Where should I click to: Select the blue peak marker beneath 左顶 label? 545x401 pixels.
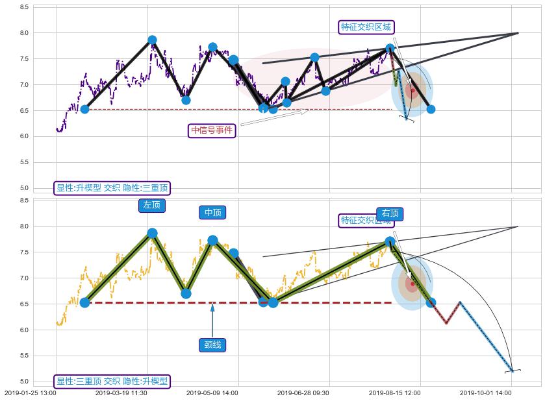[x=152, y=234]
